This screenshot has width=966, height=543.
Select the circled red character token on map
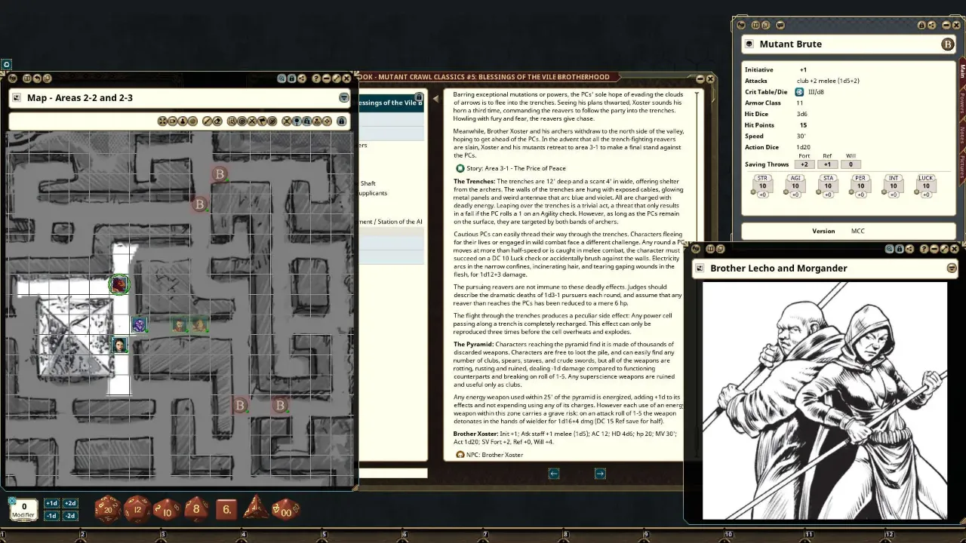[x=118, y=284]
